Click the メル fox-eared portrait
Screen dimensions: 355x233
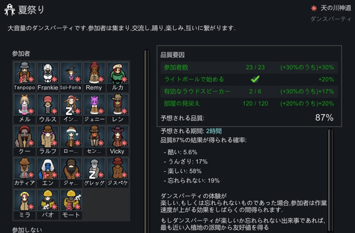24,105
